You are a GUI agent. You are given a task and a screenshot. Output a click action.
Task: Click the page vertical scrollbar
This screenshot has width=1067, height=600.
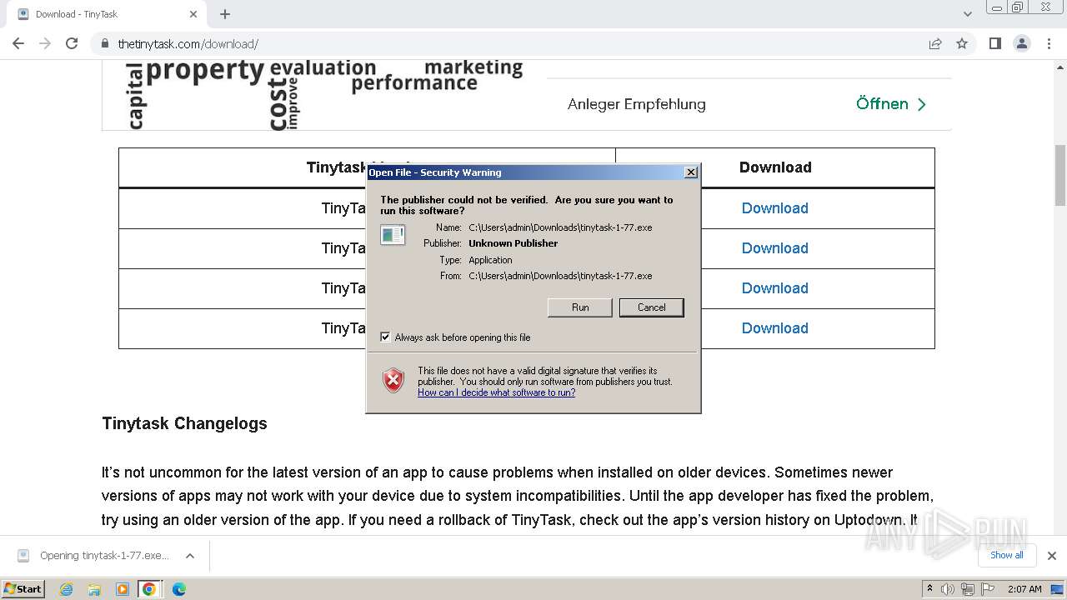pos(1060,175)
